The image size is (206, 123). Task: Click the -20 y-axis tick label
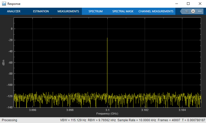pyautogui.click(x=10, y=40)
